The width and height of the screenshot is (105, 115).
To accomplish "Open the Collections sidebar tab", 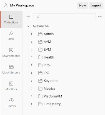I will (x=11, y=19).
